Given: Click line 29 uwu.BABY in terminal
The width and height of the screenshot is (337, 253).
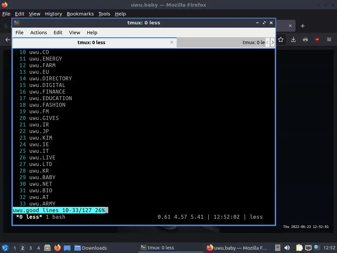Looking at the screenshot, I should pyautogui.click(x=38, y=177).
